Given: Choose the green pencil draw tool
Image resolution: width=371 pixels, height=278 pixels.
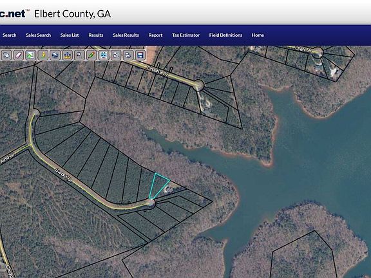Looking at the screenshot, I should (91, 55).
